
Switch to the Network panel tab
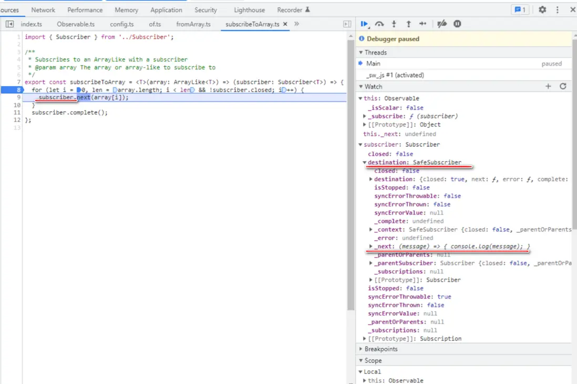43,10
